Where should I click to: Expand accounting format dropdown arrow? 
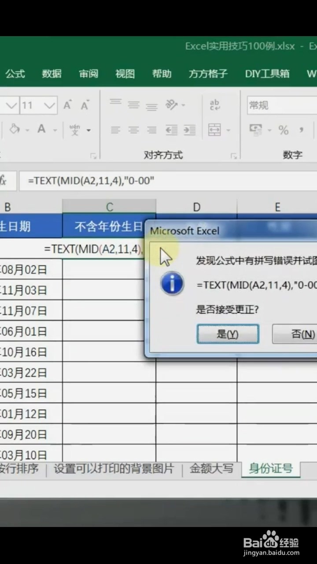[269, 130]
